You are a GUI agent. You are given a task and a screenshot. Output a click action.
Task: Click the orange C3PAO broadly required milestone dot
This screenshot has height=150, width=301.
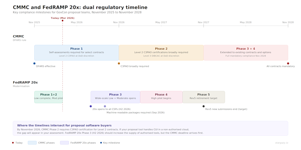[x=119, y=63]
